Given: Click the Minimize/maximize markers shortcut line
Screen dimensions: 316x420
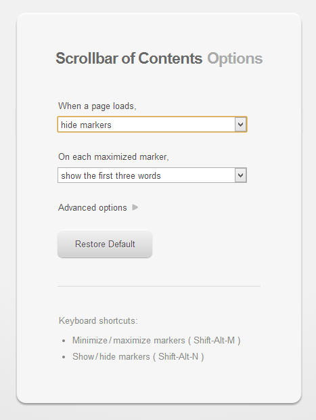Looking at the screenshot, I should (x=156, y=341).
